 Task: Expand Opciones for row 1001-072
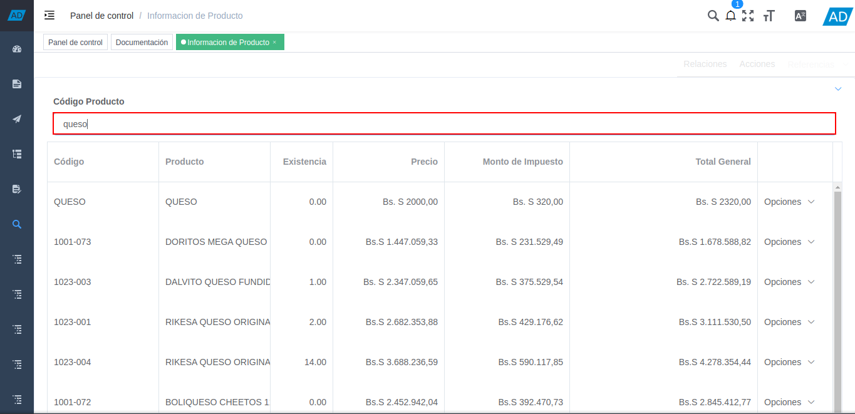click(789, 402)
